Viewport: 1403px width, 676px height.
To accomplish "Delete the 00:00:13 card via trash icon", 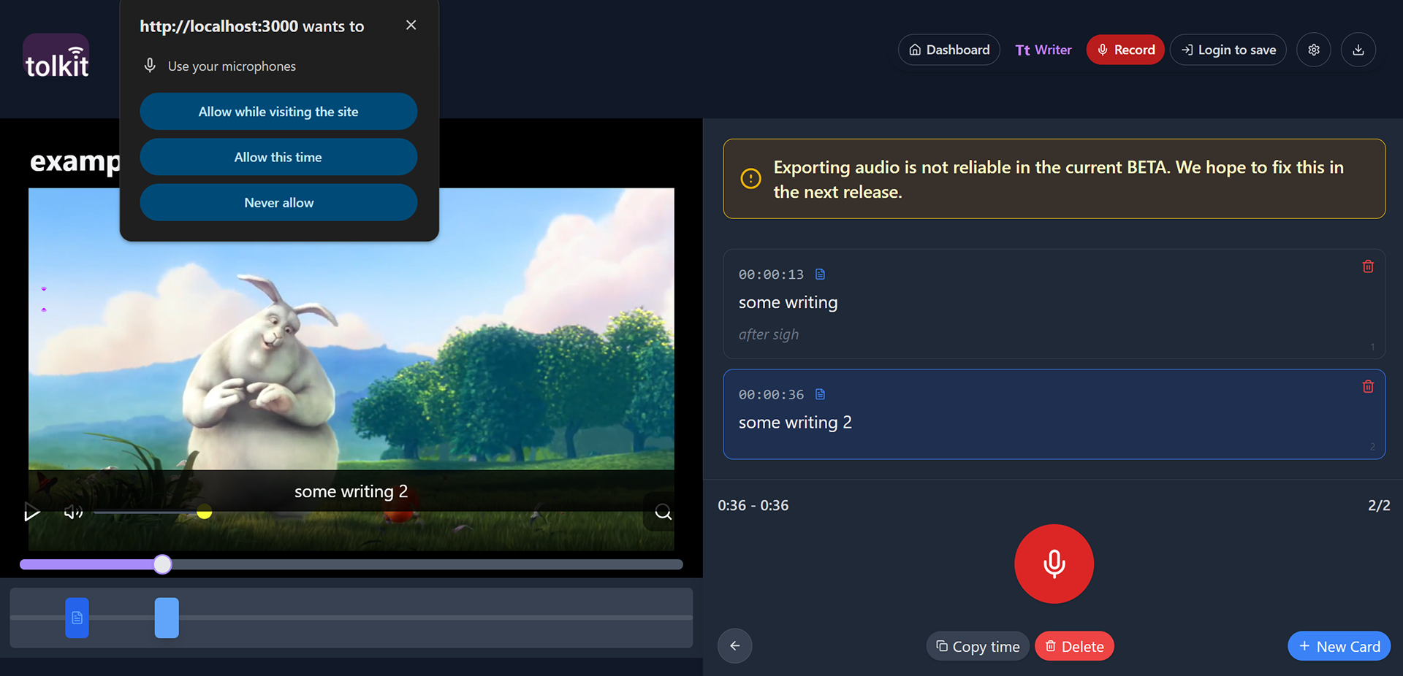I will [x=1368, y=266].
